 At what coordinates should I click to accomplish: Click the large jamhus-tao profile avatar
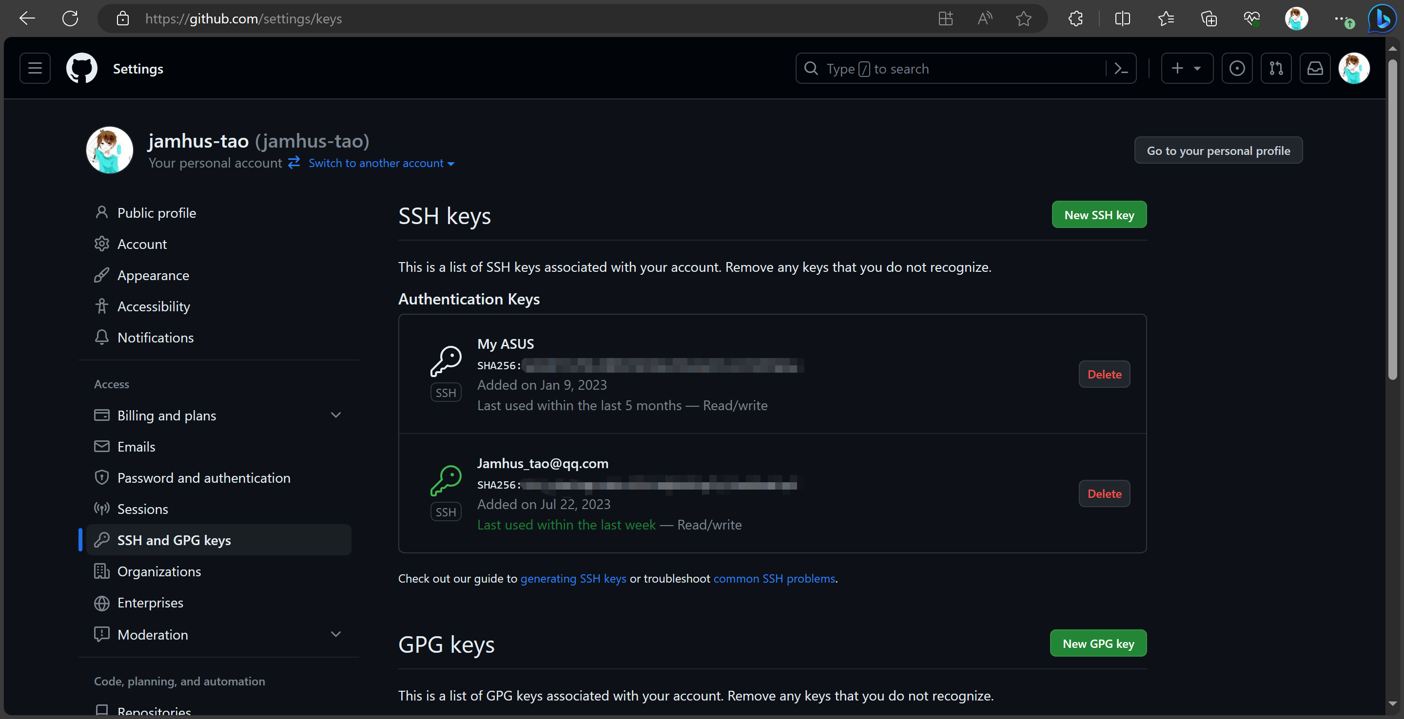click(x=110, y=150)
